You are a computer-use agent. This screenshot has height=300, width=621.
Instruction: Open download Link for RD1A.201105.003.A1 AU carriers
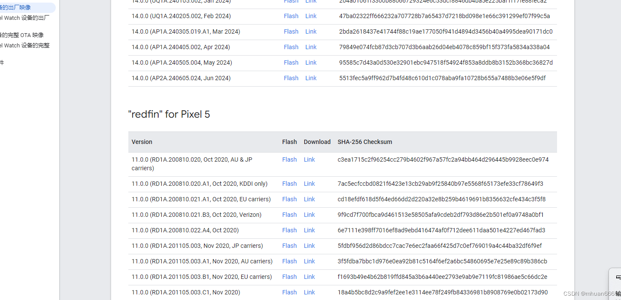coord(309,261)
